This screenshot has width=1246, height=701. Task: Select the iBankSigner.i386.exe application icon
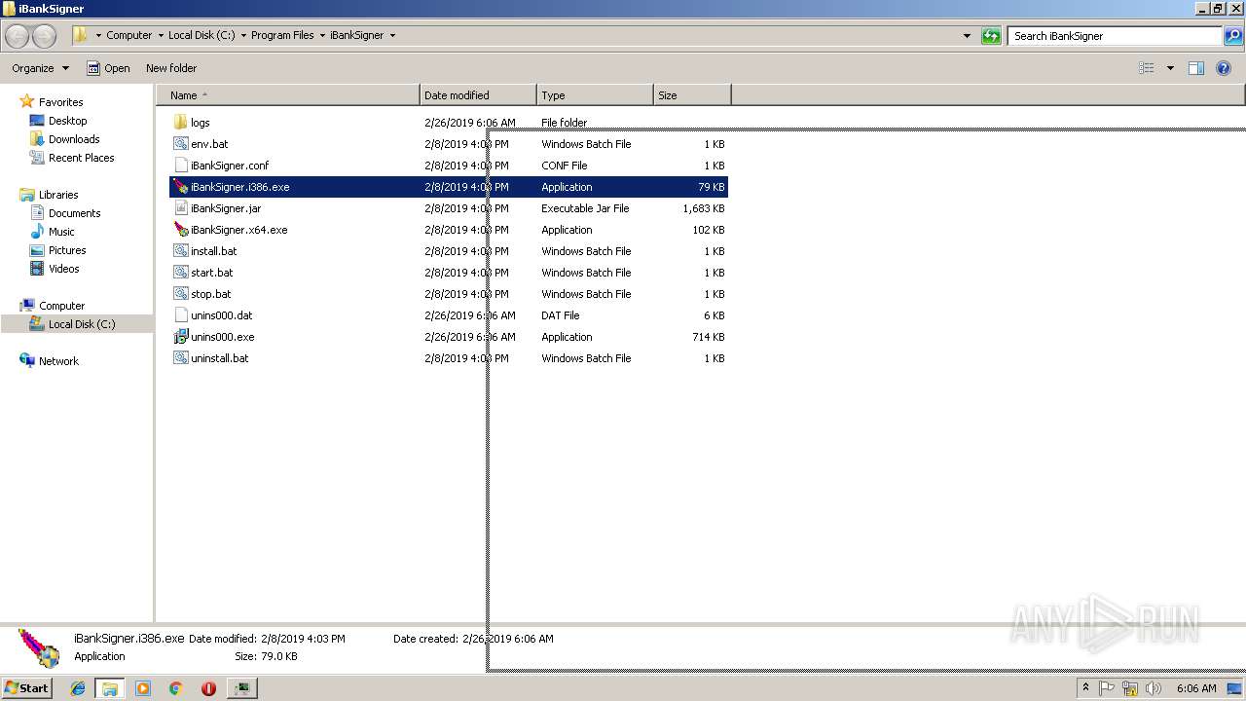click(180, 187)
